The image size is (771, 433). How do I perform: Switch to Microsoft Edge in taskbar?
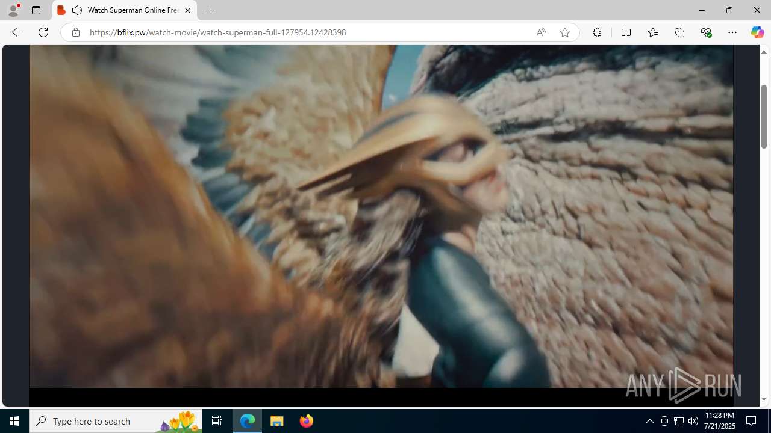tap(248, 421)
